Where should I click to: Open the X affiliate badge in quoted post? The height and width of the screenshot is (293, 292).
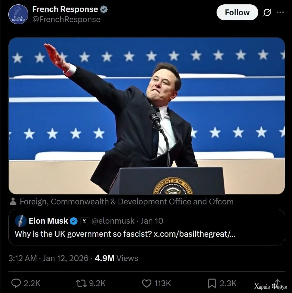(x=84, y=221)
